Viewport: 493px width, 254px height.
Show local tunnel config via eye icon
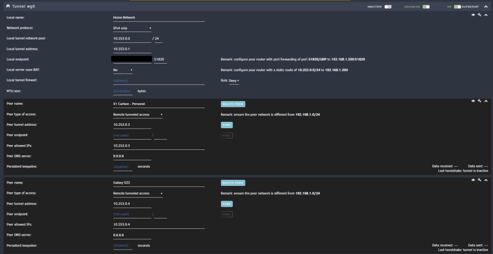(x=473, y=14)
